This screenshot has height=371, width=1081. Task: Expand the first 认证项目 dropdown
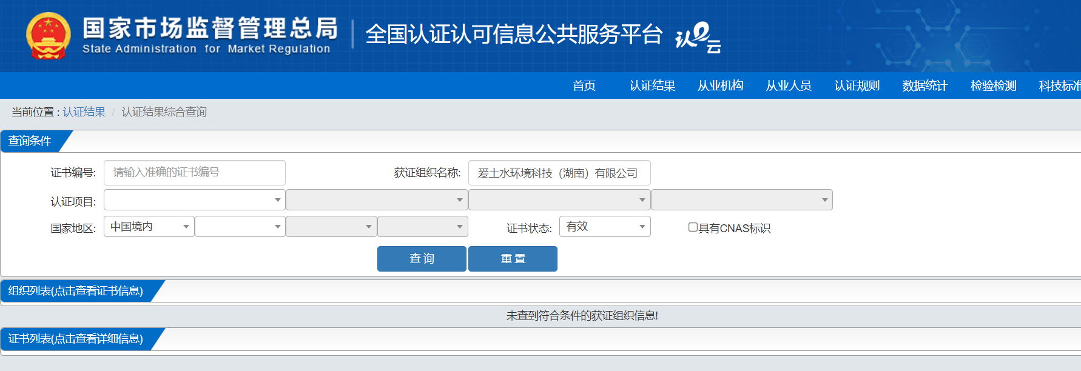tap(195, 199)
